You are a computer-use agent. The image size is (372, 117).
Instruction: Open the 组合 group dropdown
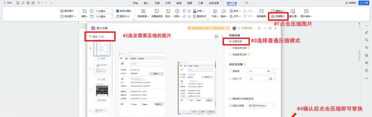point(235,11)
